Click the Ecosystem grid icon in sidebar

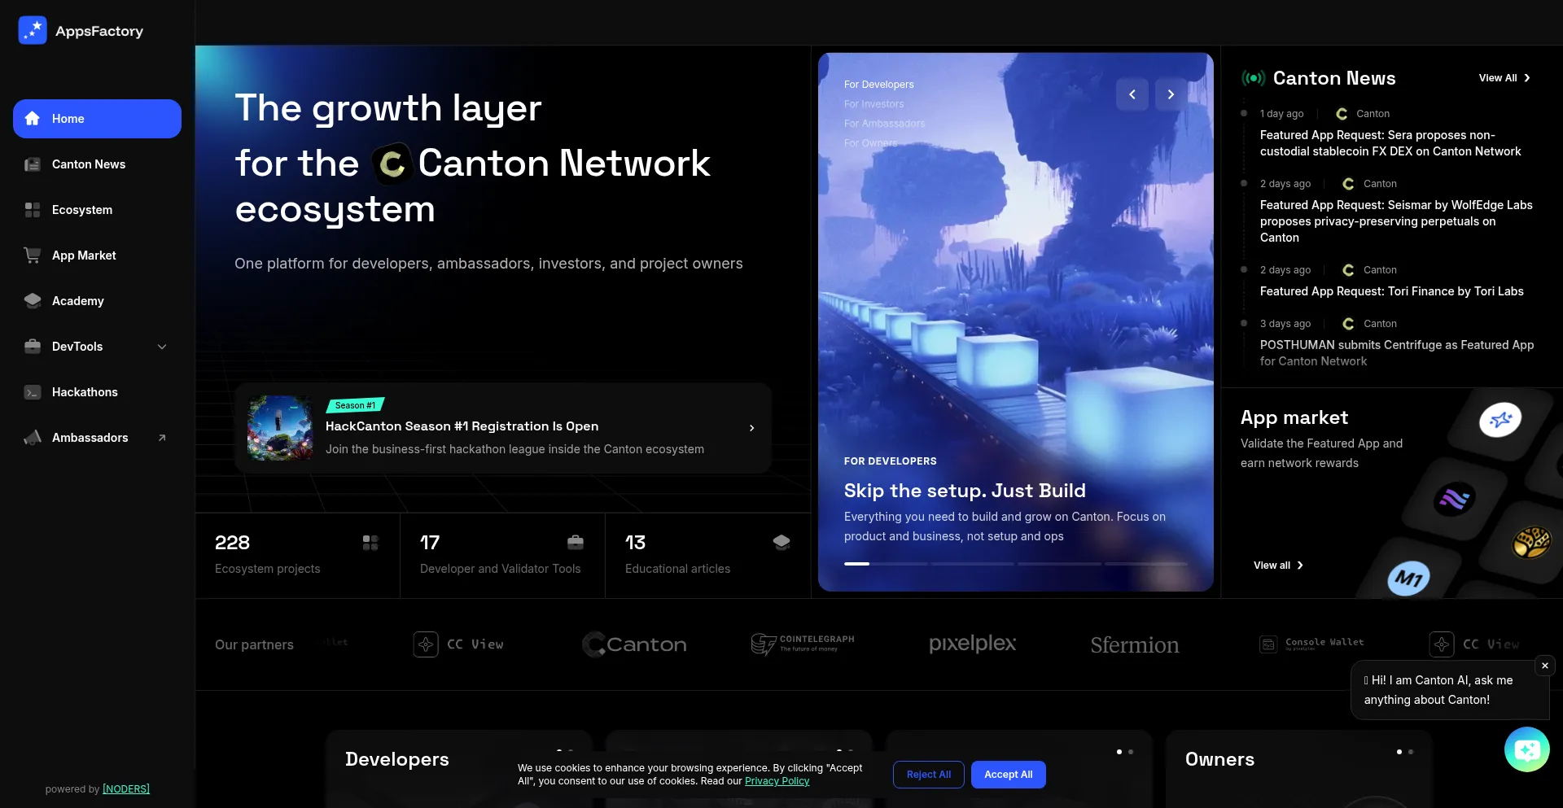click(x=33, y=210)
